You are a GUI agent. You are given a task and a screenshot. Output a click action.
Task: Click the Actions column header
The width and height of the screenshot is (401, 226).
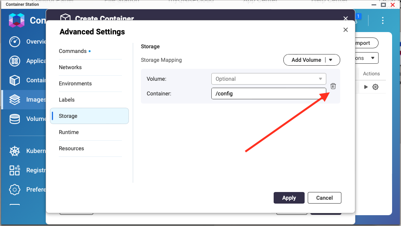371,73
